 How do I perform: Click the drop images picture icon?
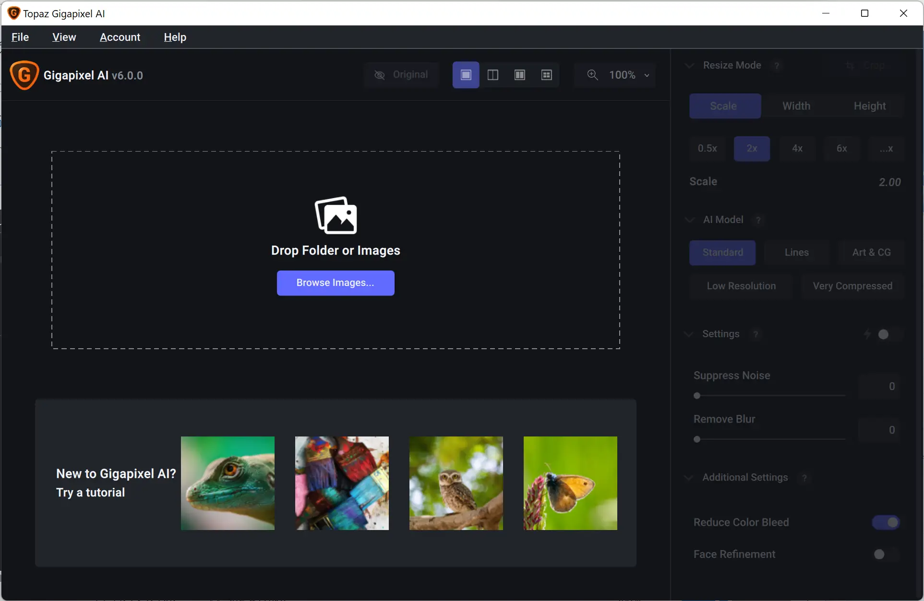336,215
